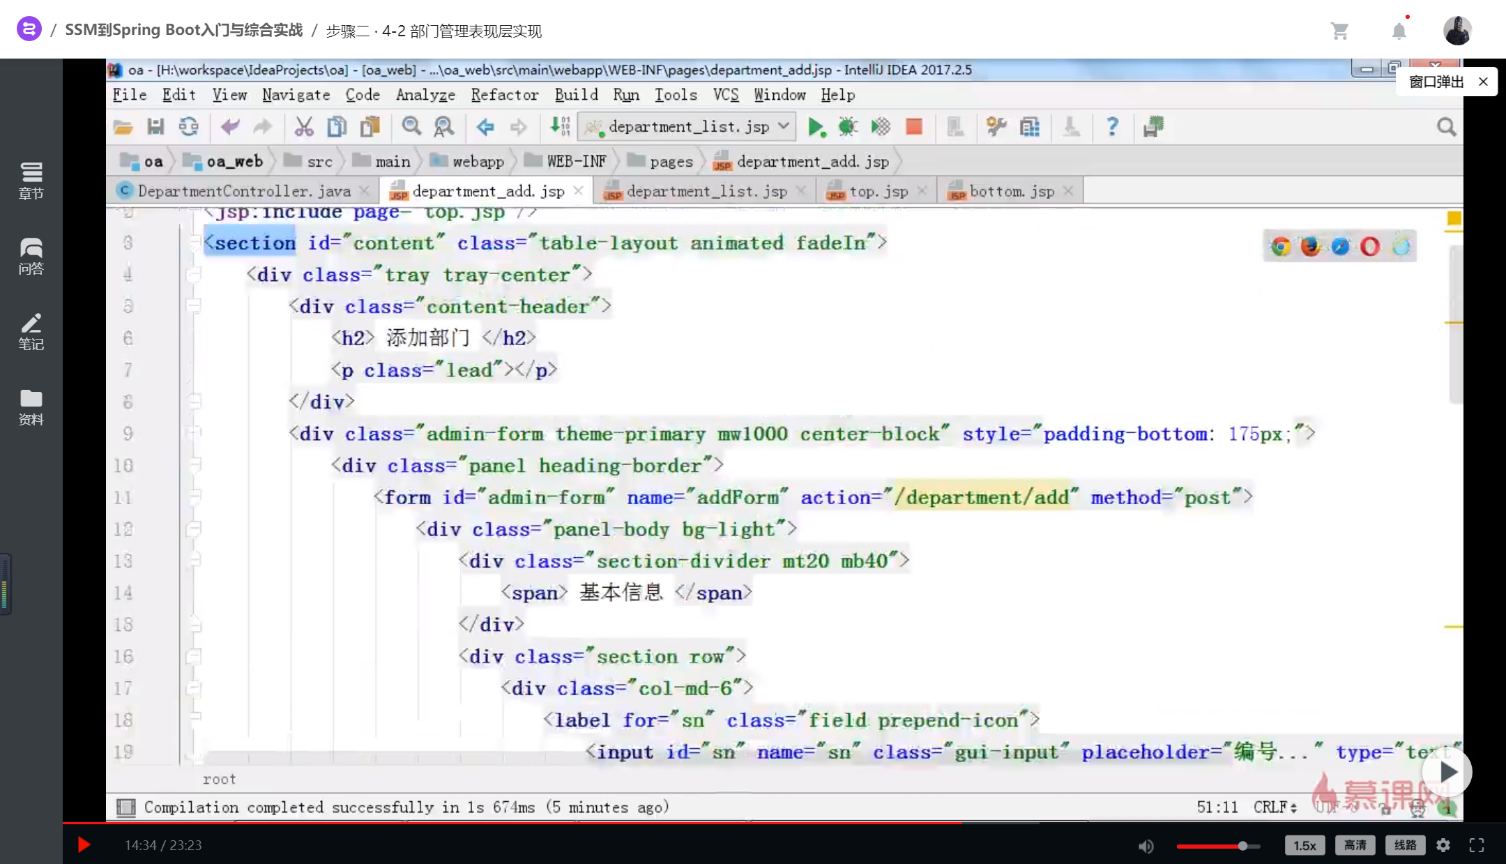Stop the process with red square

click(913, 127)
